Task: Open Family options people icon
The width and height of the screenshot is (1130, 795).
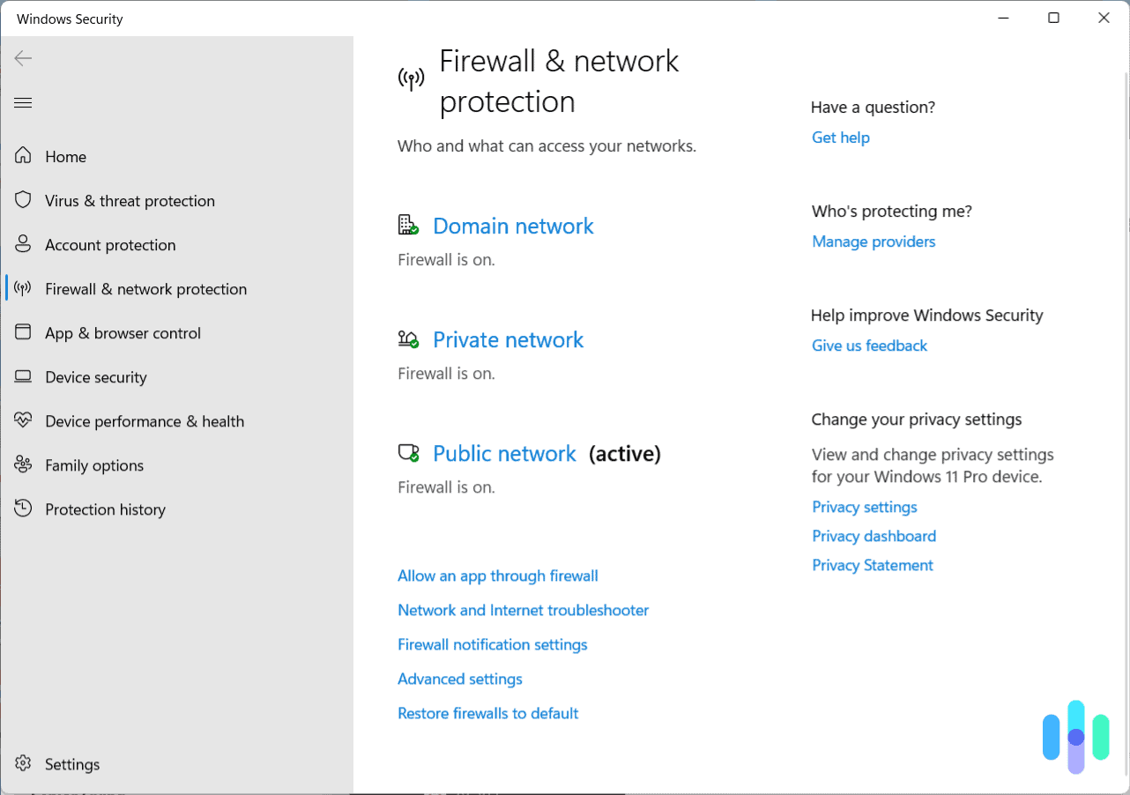Action: coord(23,464)
